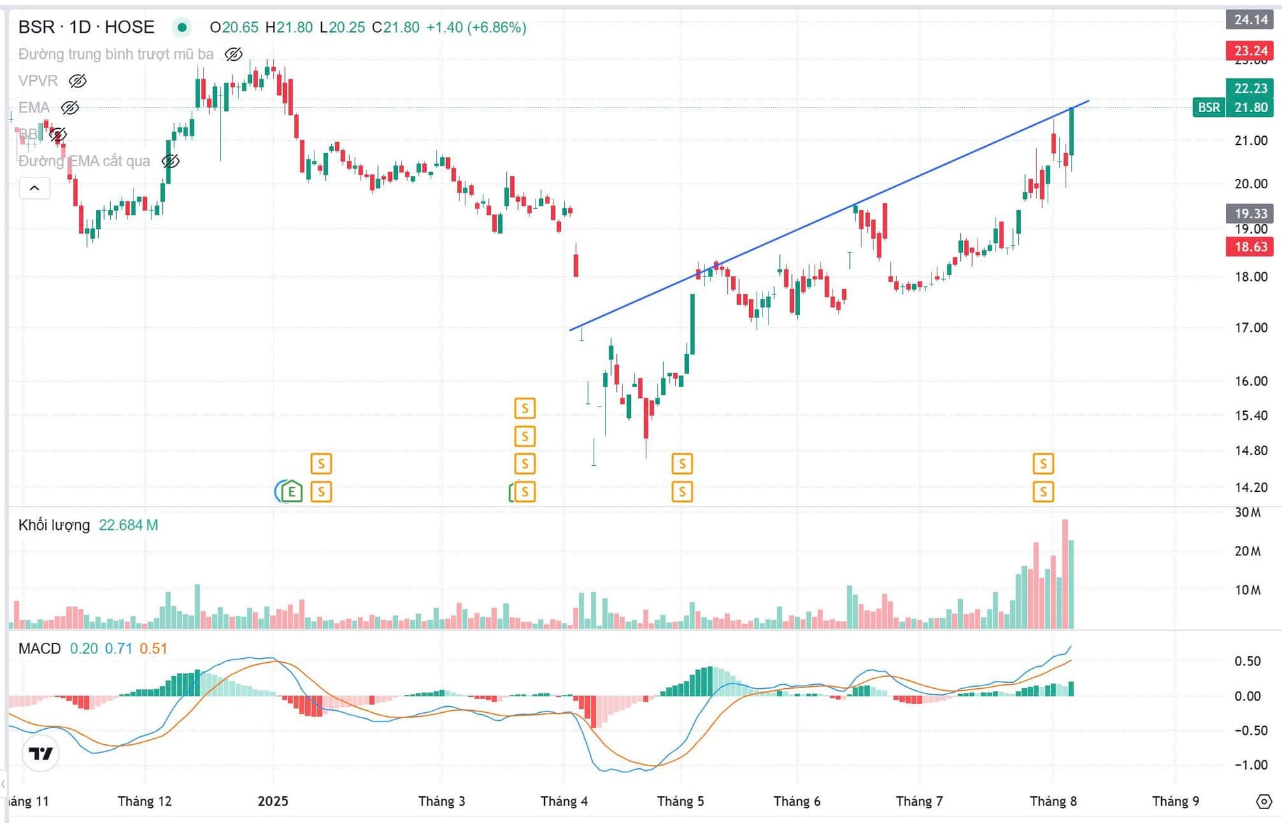Open the TradingView logo at bottom left
The width and height of the screenshot is (1282, 823).
(41, 753)
